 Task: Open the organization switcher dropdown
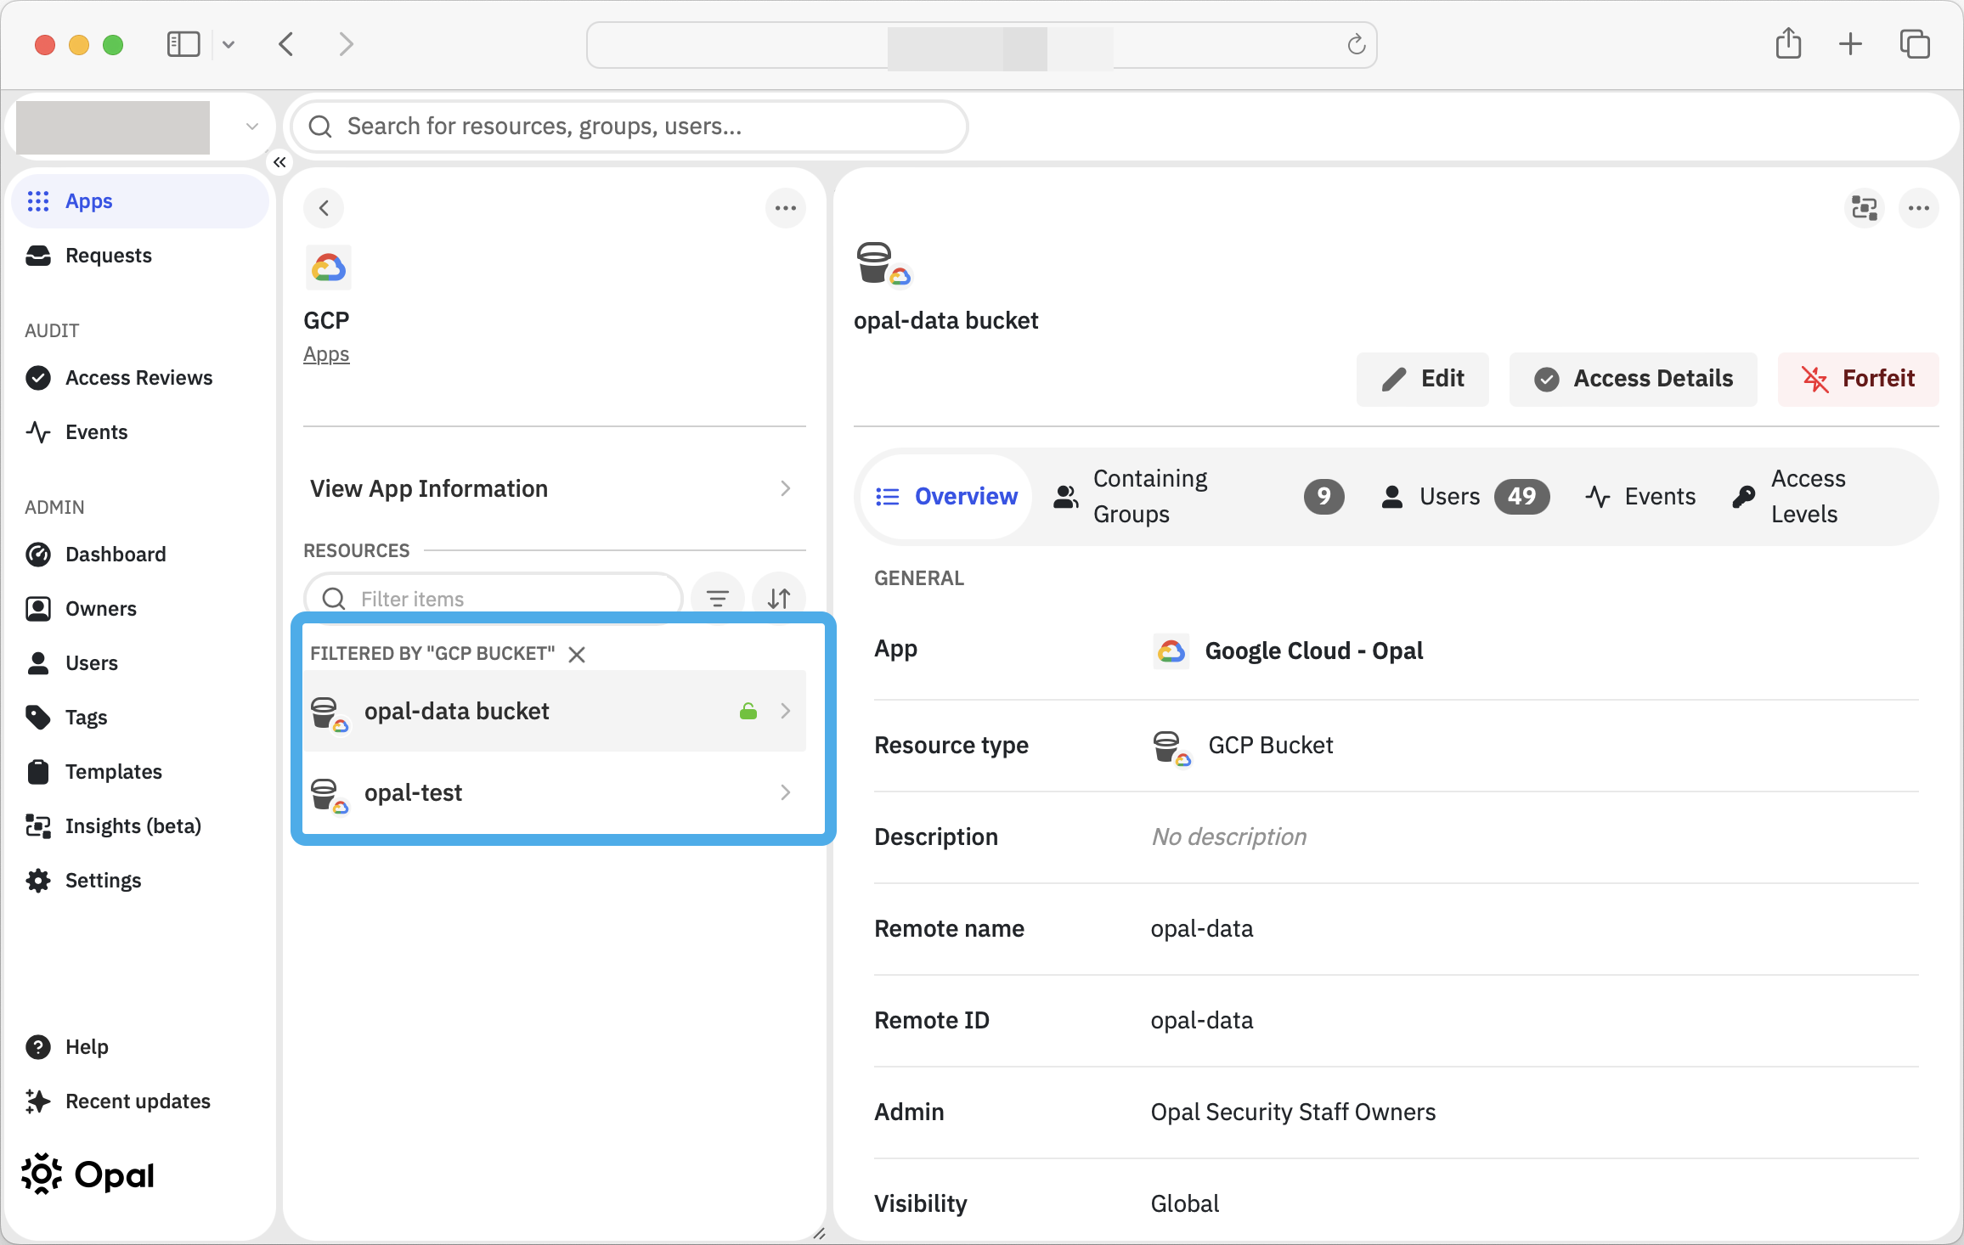pos(251,127)
